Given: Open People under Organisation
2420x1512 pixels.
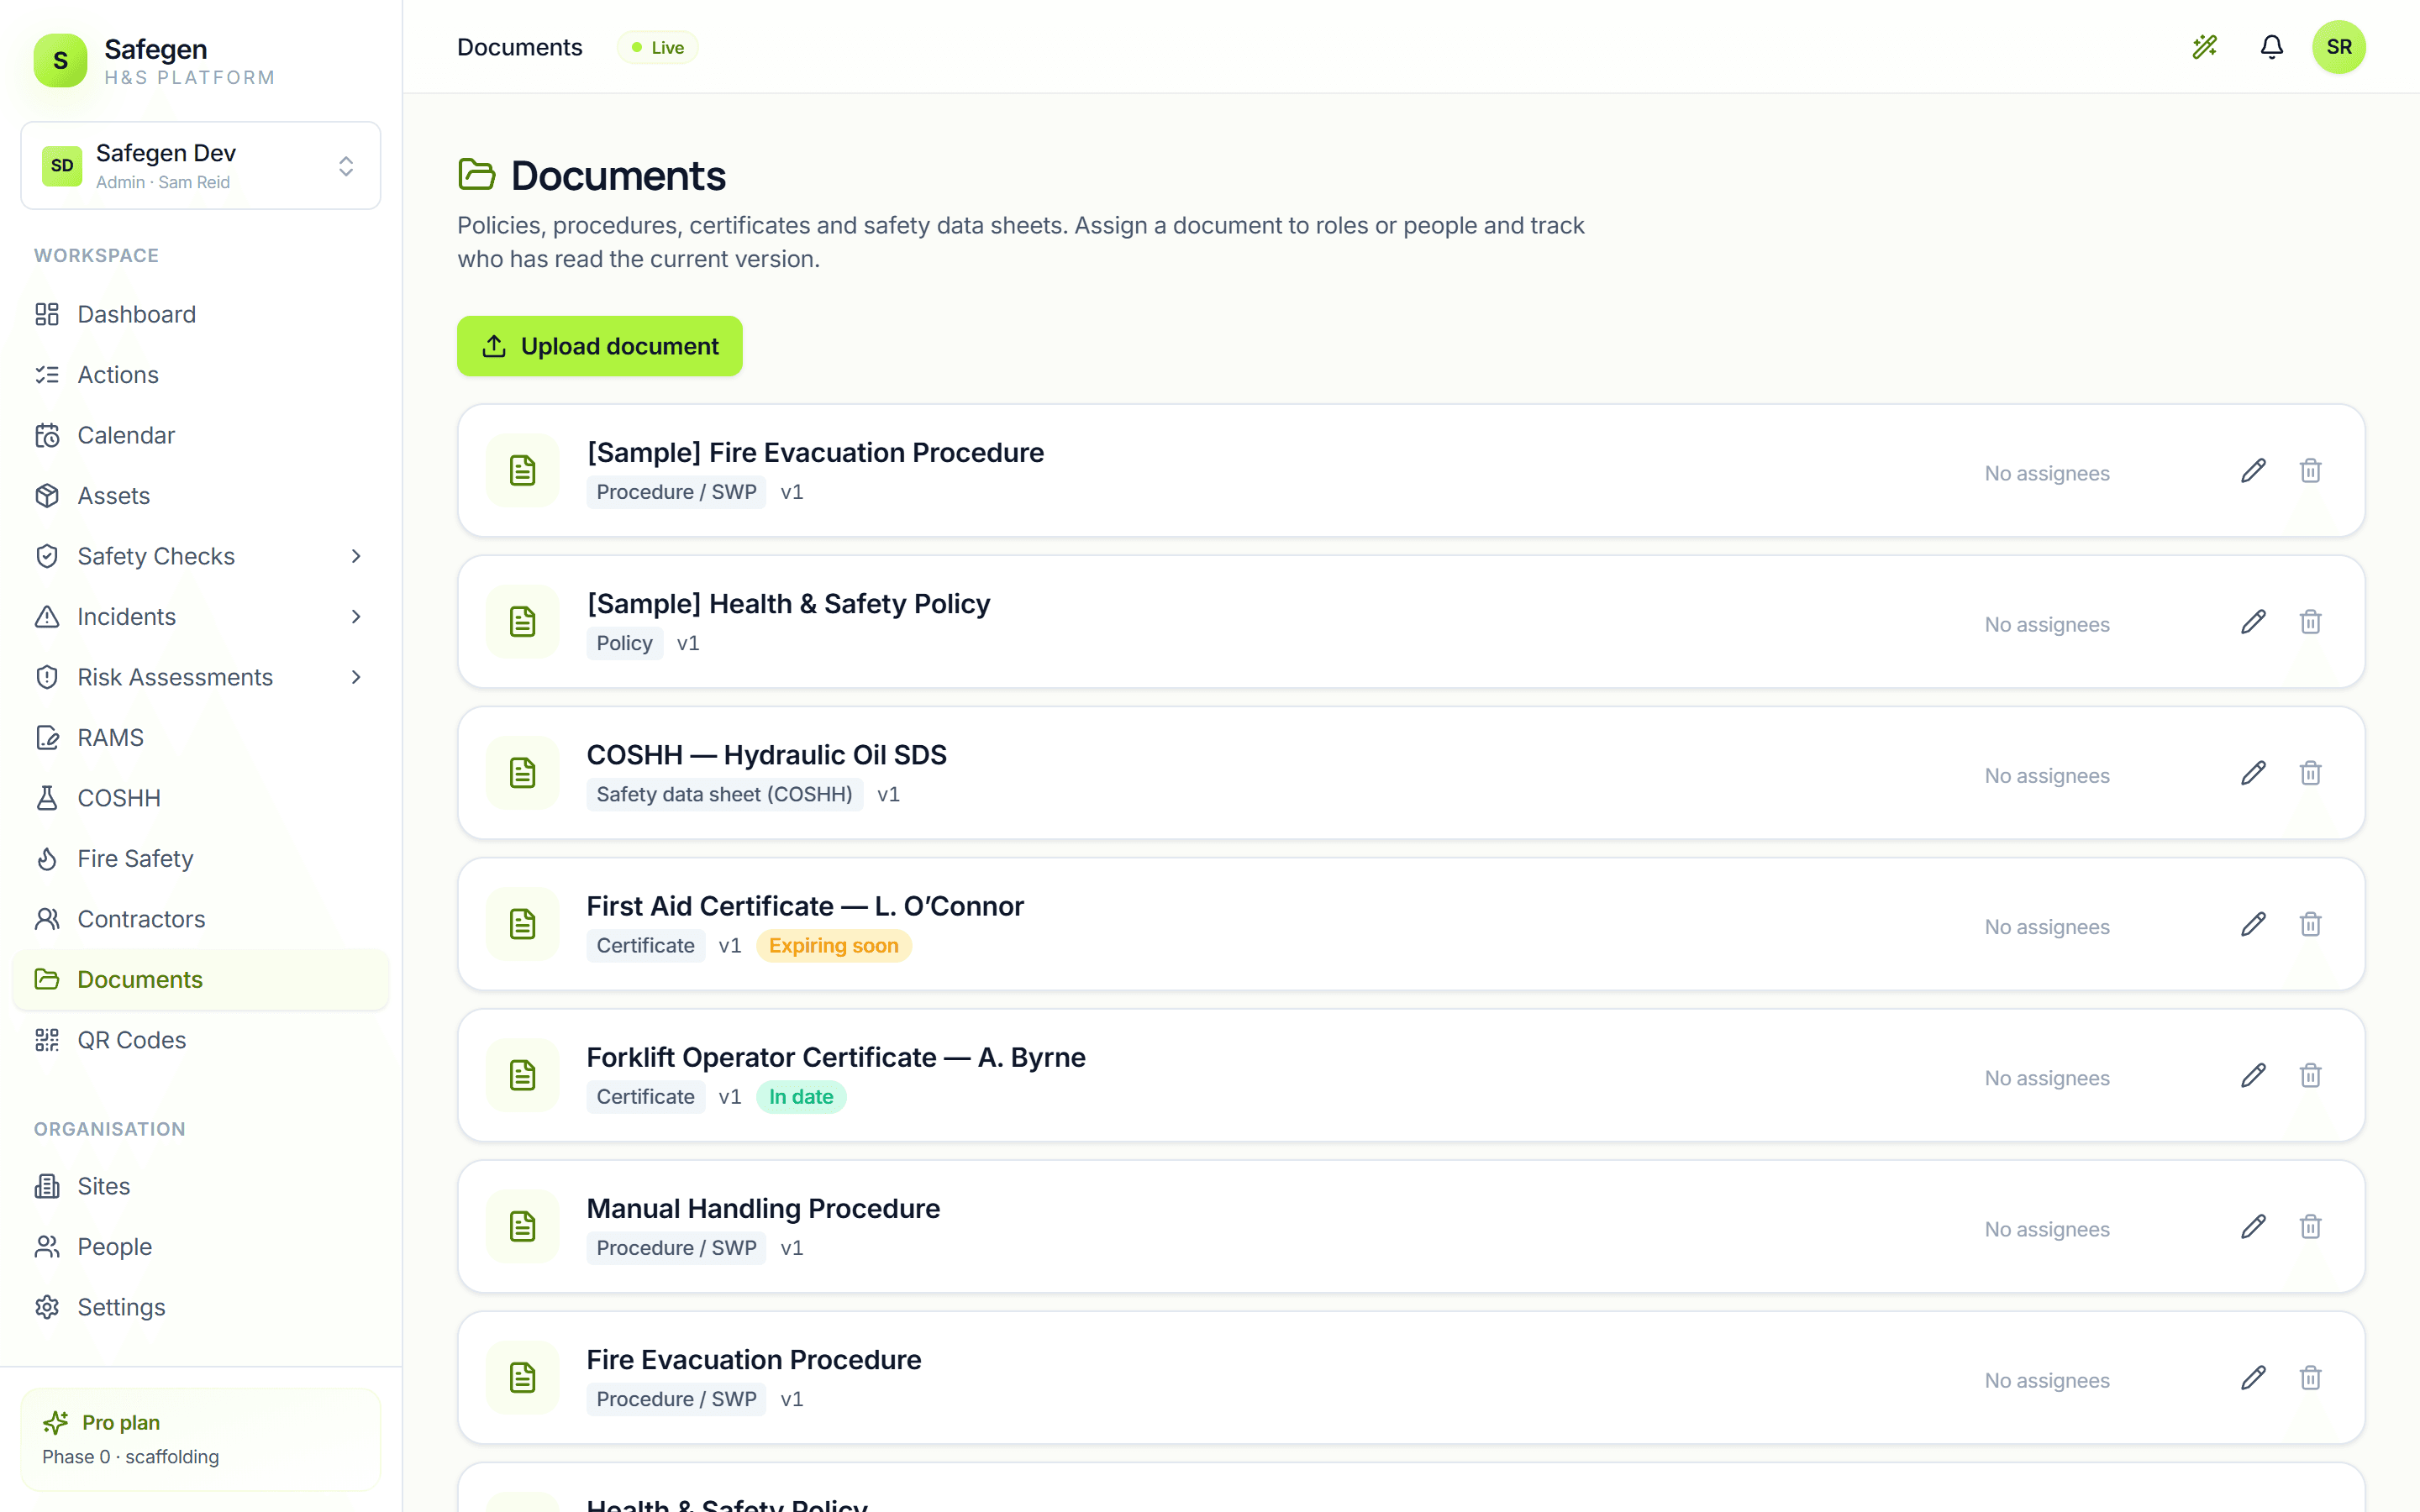Looking at the screenshot, I should coord(201,1247).
